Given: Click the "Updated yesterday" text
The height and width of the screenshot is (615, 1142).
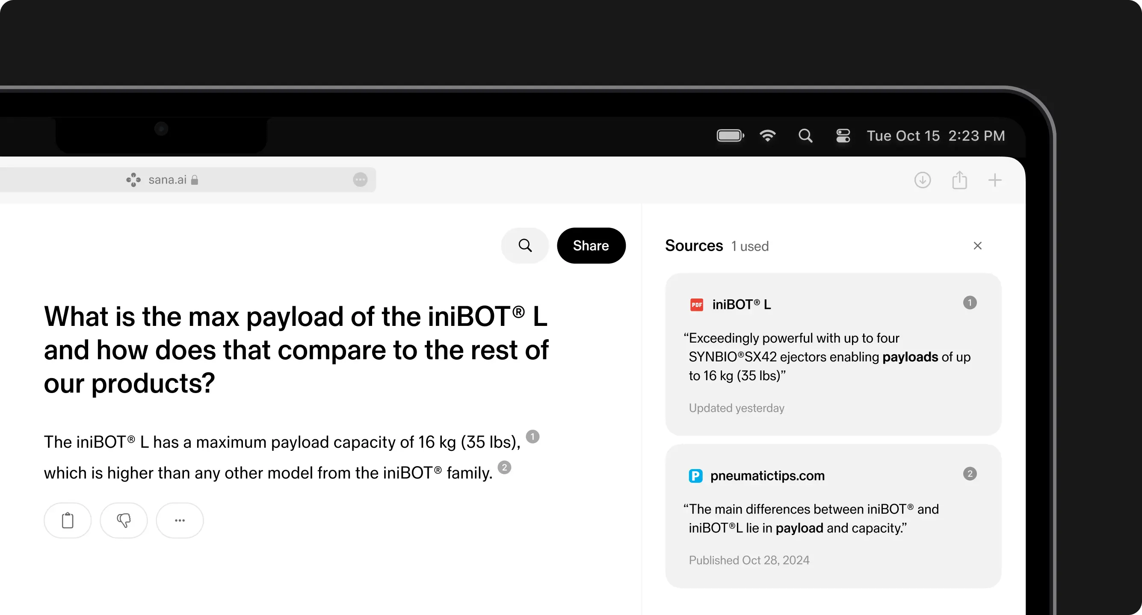Looking at the screenshot, I should click(737, 408).
